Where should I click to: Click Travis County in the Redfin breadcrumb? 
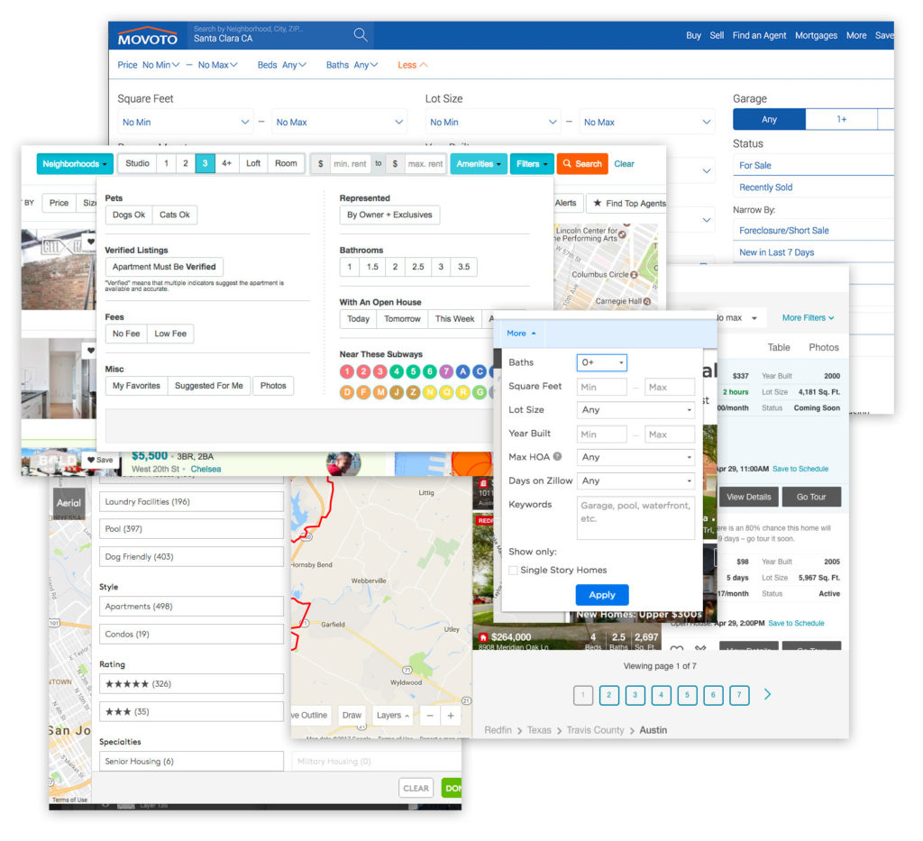pyautogui.click(x=595, y=730)
